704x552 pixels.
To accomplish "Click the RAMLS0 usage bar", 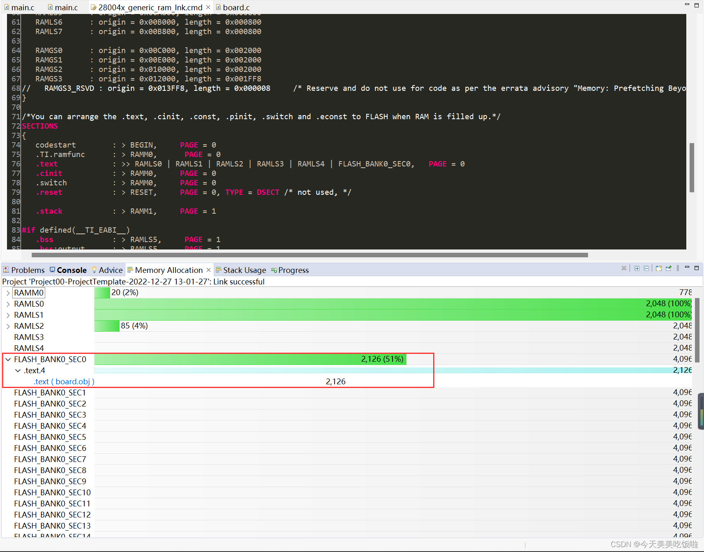I will pyautogui.click(x=370, y=303).
